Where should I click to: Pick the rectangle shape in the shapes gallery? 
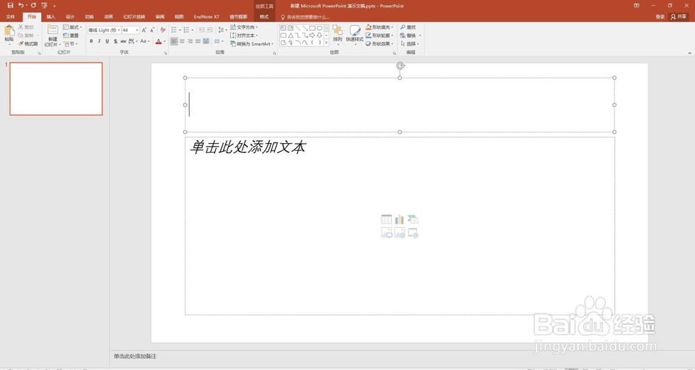tap(313, 28)
